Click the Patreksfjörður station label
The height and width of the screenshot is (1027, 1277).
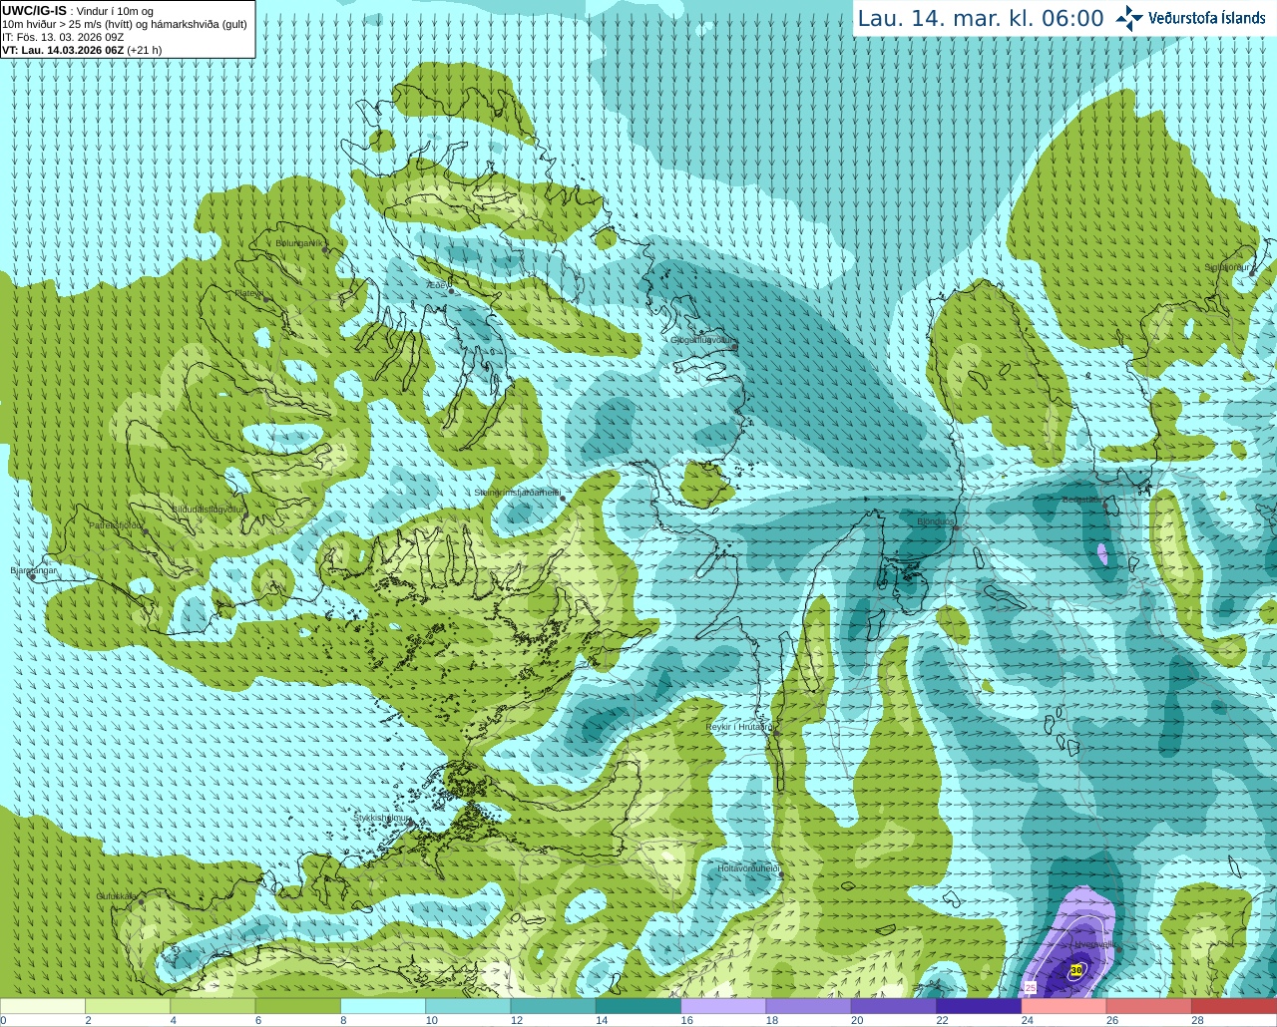click(116, 524)
